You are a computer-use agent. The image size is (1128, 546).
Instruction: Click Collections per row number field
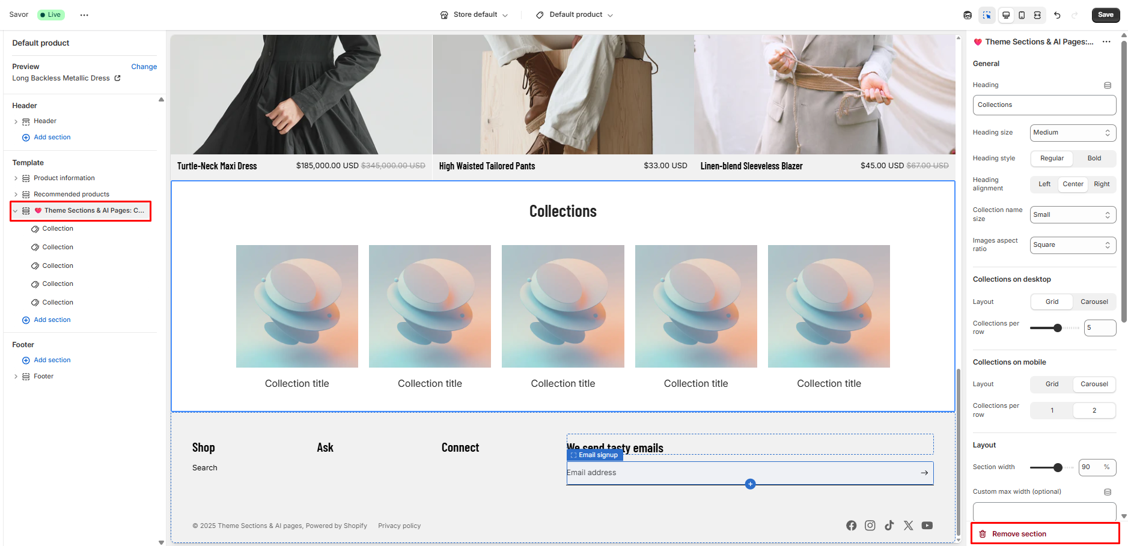(x=1100, y=328)
